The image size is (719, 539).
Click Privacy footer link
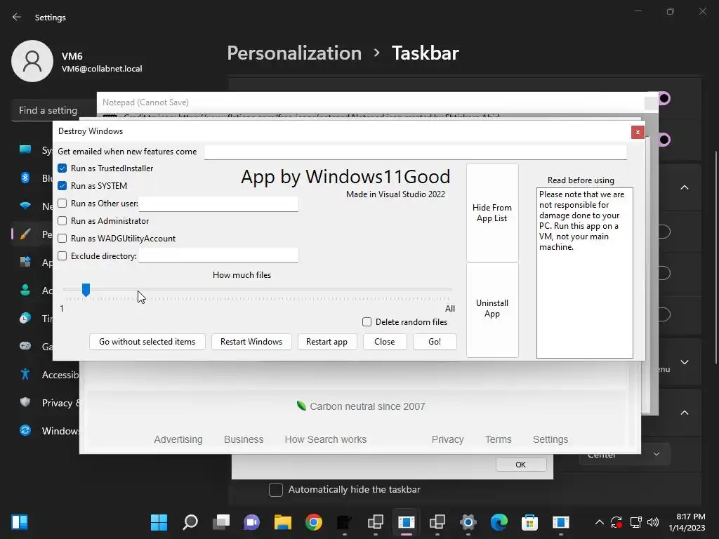coord(447,439)
